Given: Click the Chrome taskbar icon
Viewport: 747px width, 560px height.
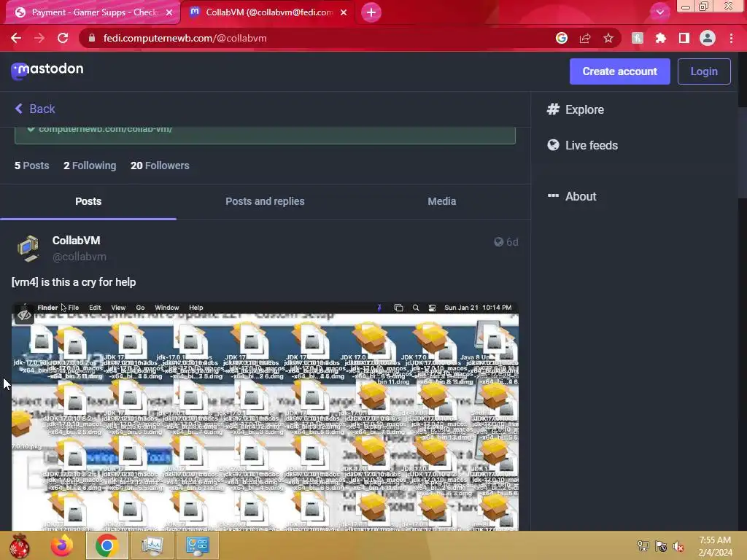Looking at the screenshot, I should [x=107, y=545].
